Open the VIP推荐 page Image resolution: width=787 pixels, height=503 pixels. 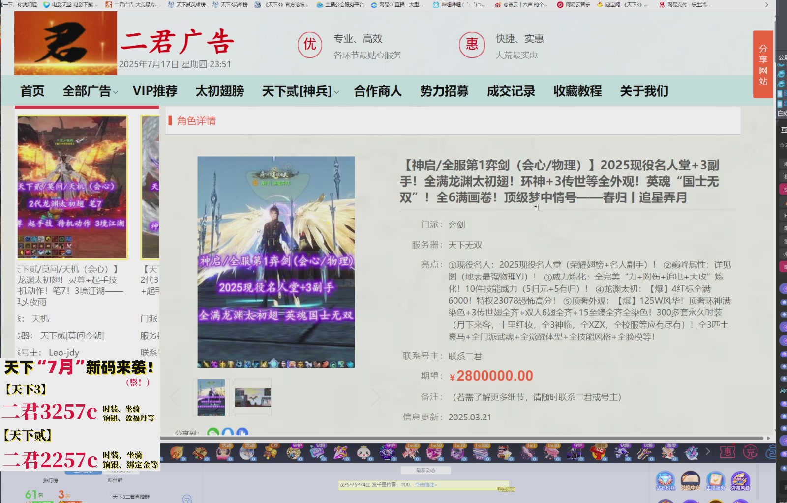[155, 91]
